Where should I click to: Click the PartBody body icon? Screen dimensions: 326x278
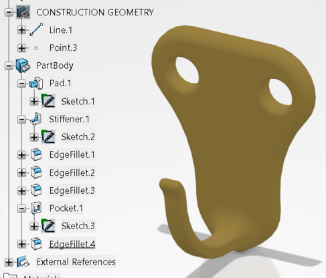(23, 65)
